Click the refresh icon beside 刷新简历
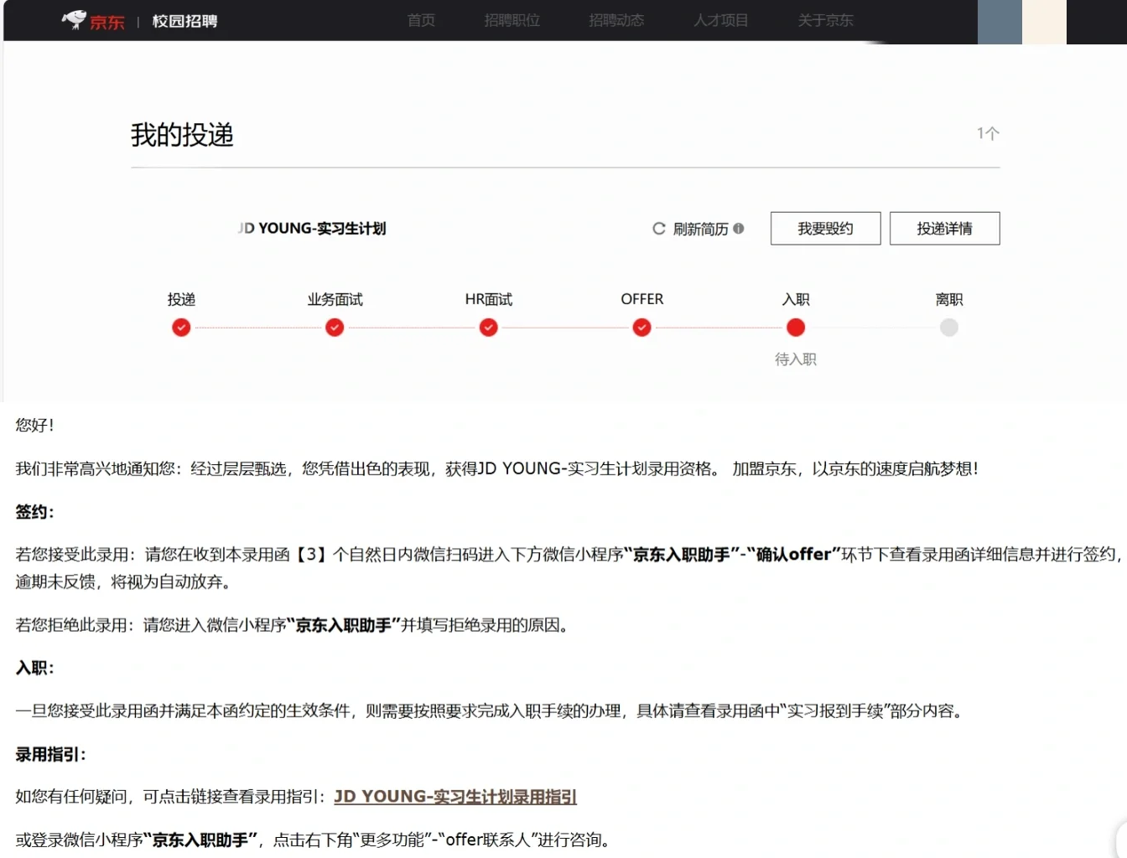Screen dimensions: 1127x858 point(659,229)
